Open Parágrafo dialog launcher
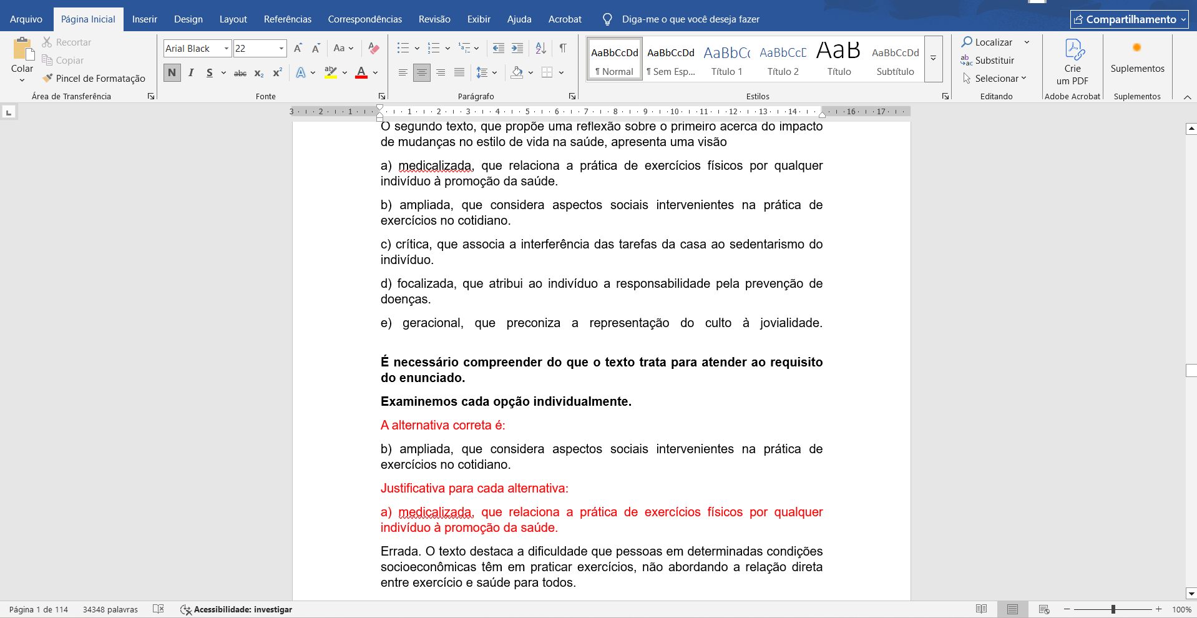The width and height of the screenshot is (1197, 618). click(x=572, y=96)
